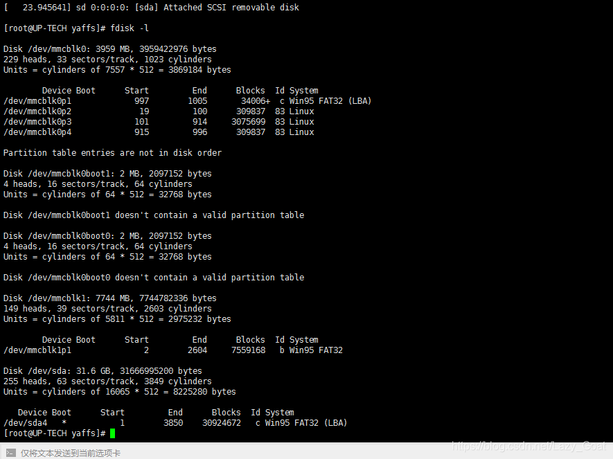The height and width of the screenshot is (459, 613).
Task: Click '255 heads, 63 sectors/track' line
Action: (x=107, y=381)
